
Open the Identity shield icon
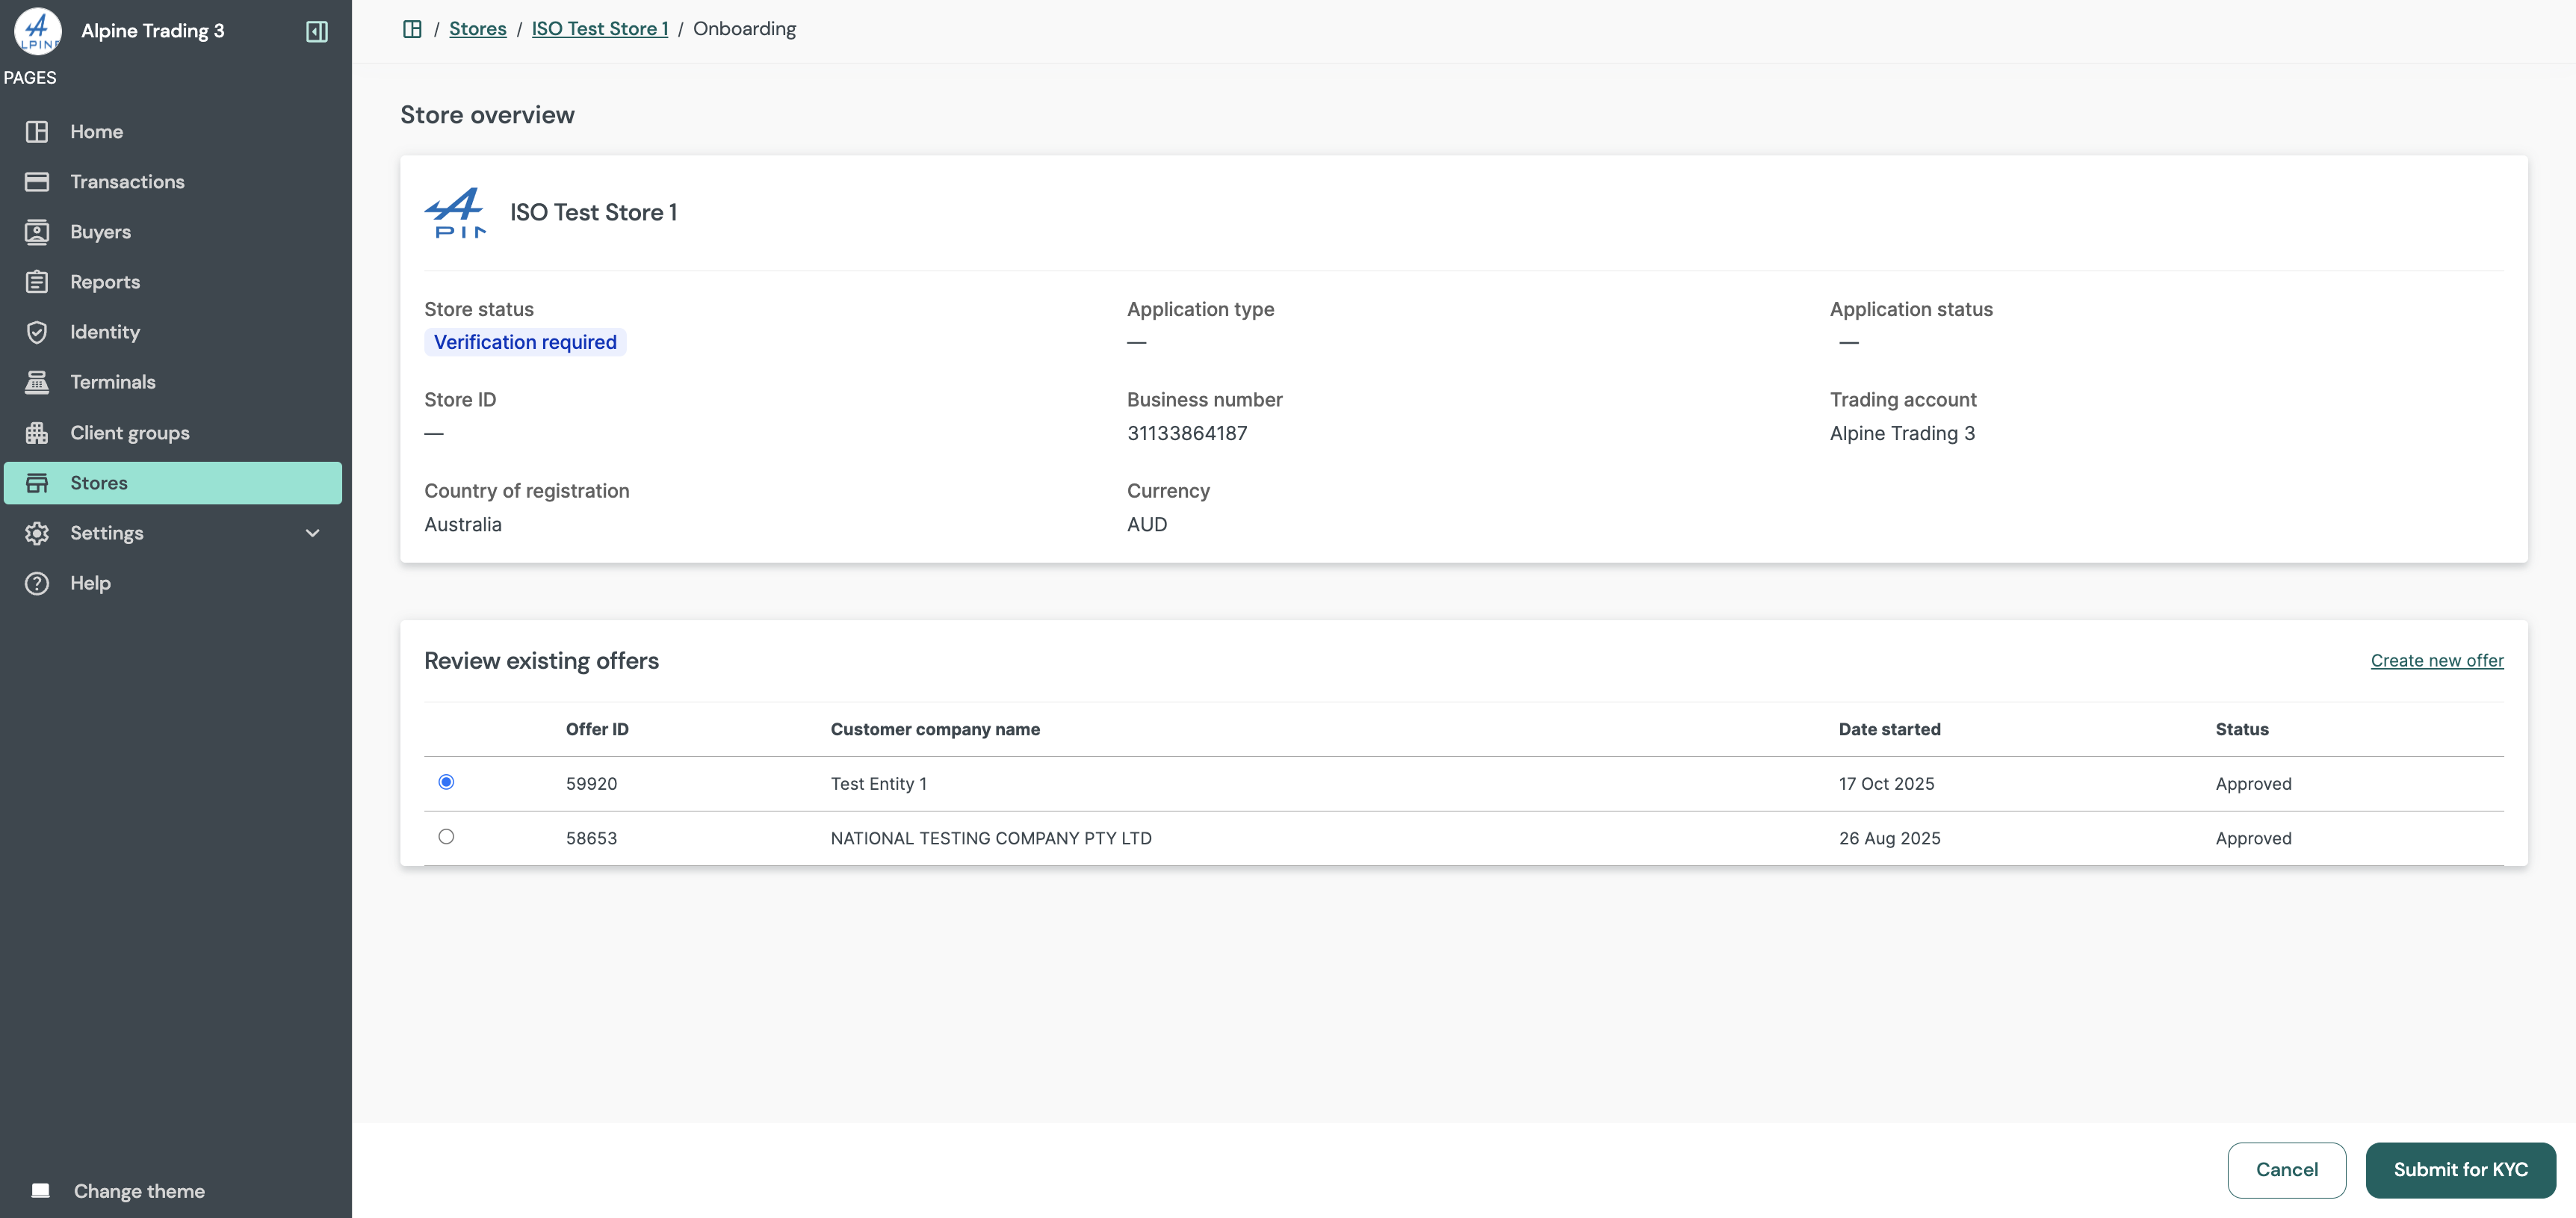click(x=37, y=331)
